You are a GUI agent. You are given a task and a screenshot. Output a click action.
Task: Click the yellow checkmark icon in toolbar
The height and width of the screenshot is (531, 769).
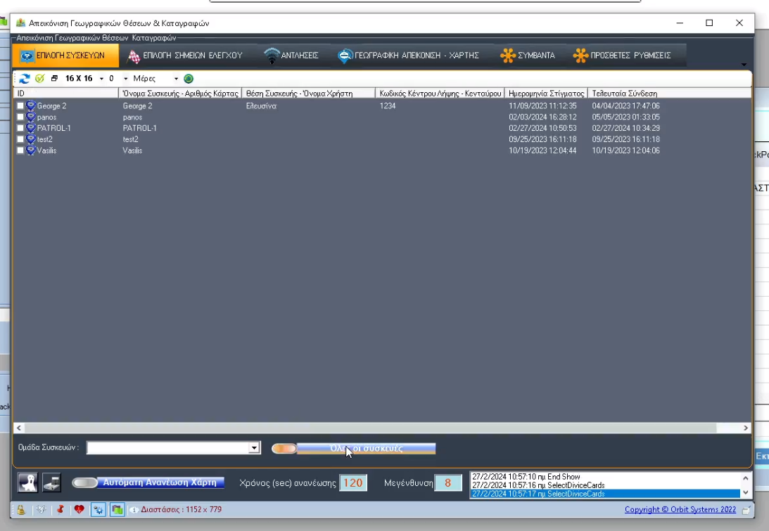pos(39,79)
